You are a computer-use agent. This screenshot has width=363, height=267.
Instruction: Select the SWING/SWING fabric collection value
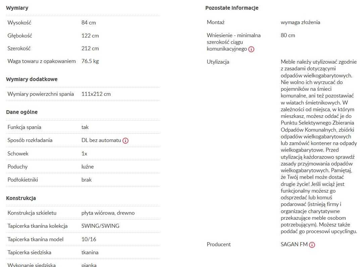[x=100, y=226]
